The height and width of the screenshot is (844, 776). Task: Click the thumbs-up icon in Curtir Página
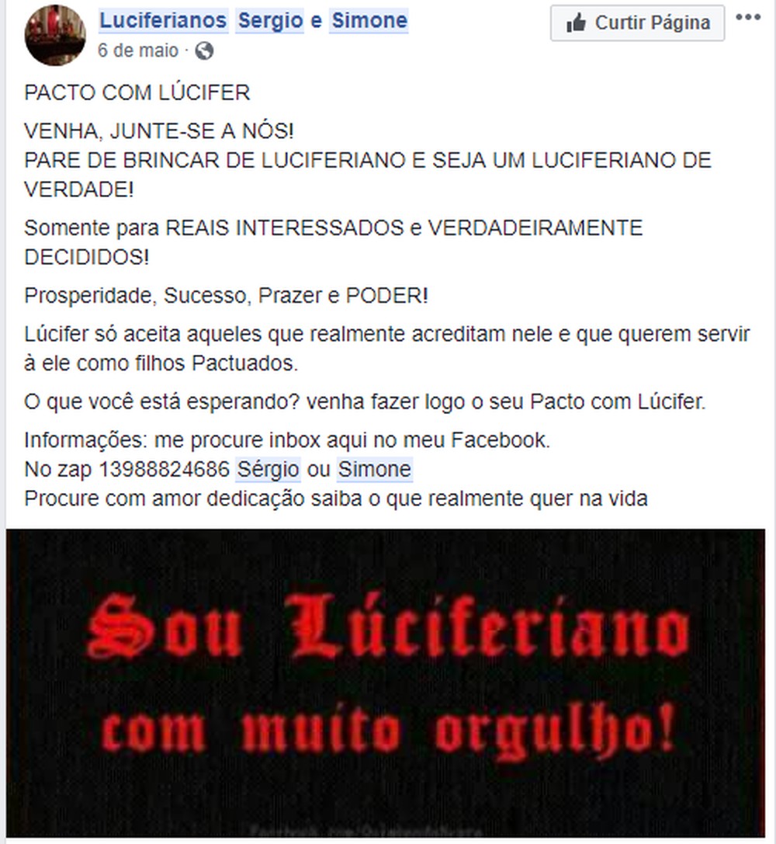(576, 23)
